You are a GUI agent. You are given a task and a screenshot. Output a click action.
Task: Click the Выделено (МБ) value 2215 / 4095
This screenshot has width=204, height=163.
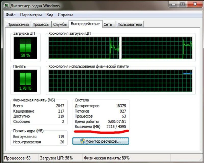tap(116, 127)
